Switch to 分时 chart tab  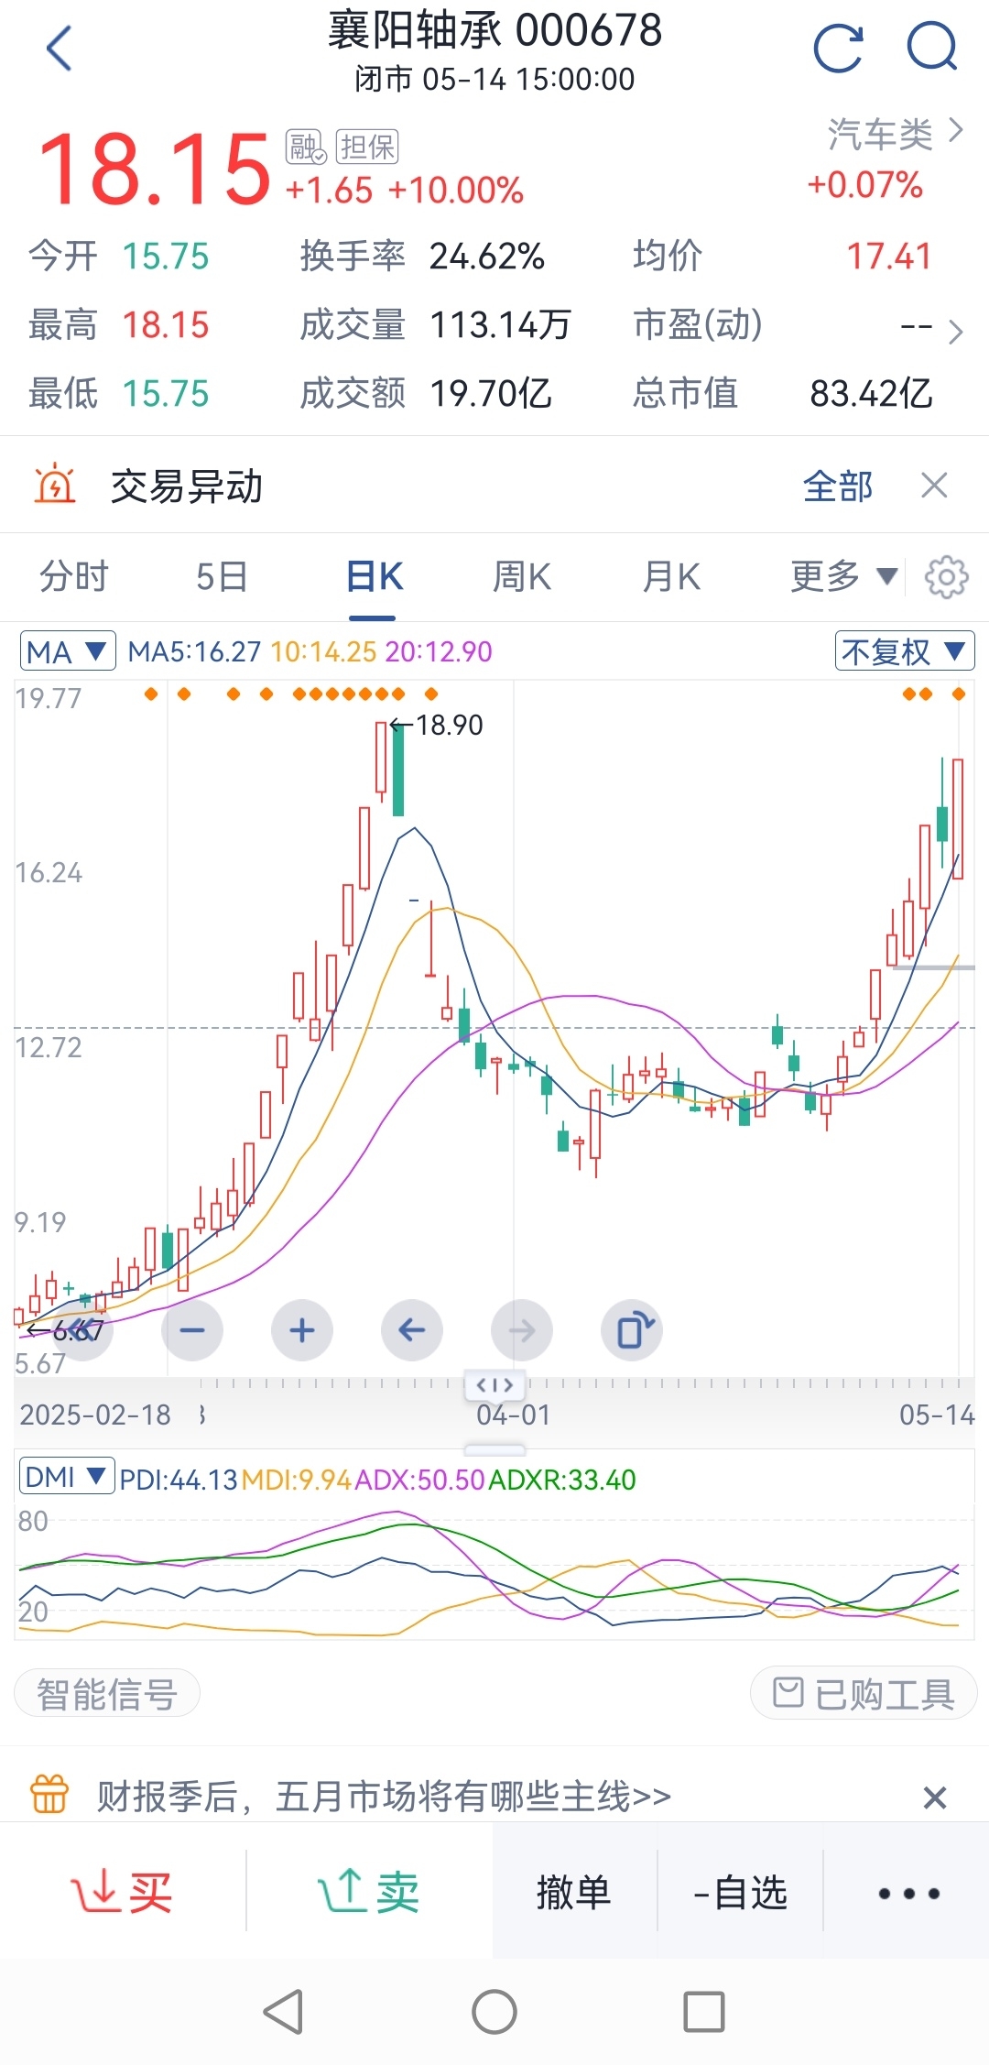(x=74, y=576)
